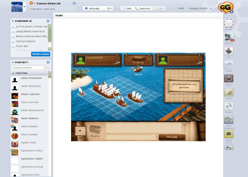Open the Zdjęcia photos icon
Image resolution: width=248 pixels, height=177 pixels.
(229, 37)
